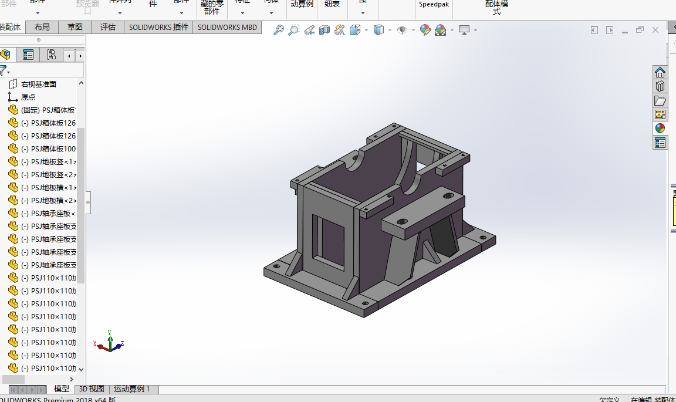Viewport: 676px width, 402px height.
Task: Open the View Orientation dropdown arrow
Action: (x=366, y=30)
